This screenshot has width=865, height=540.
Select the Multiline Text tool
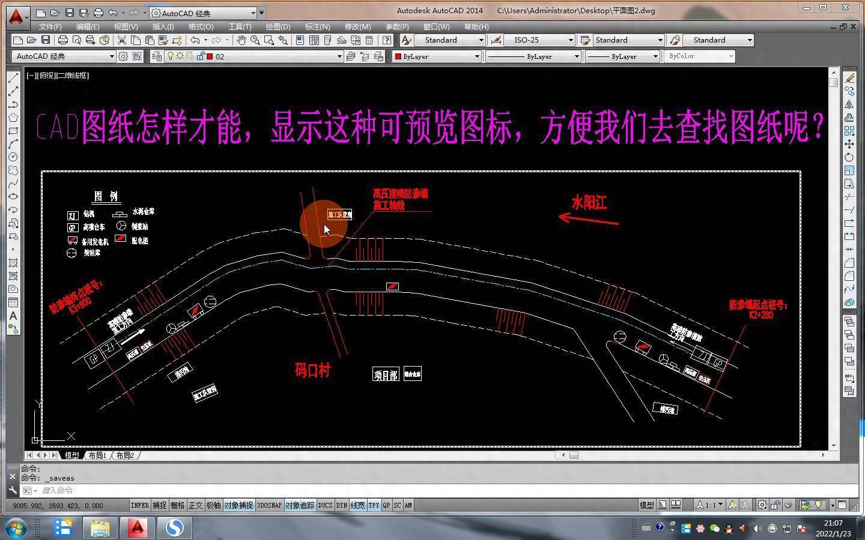pos(13,316)
